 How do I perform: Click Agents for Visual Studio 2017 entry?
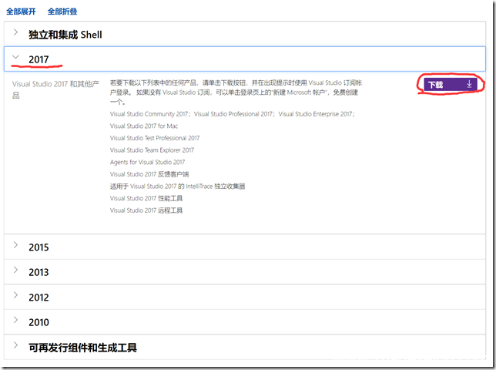(x=147, y=162)
